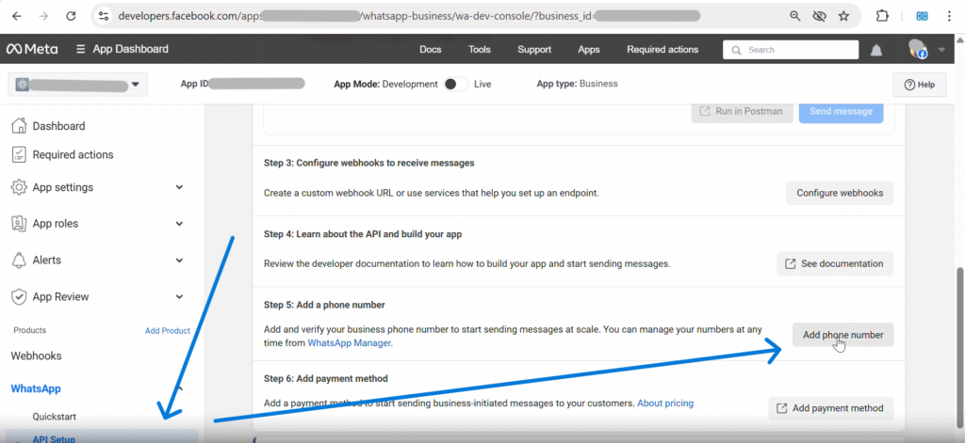
Task: Click the browser bookmark star icon
Action: (843, 16)
